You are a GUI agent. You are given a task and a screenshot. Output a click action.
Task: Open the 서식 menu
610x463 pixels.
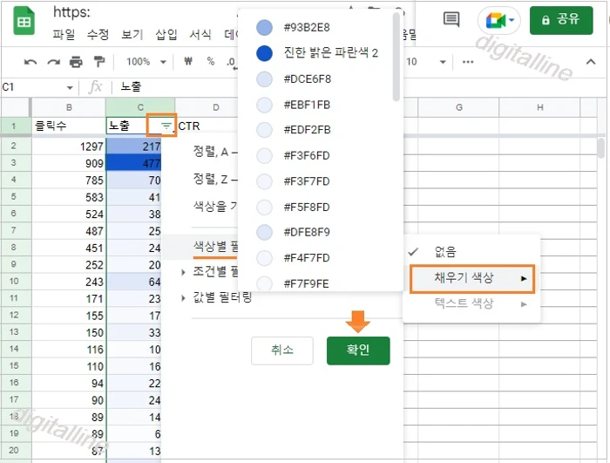[200, 35]
